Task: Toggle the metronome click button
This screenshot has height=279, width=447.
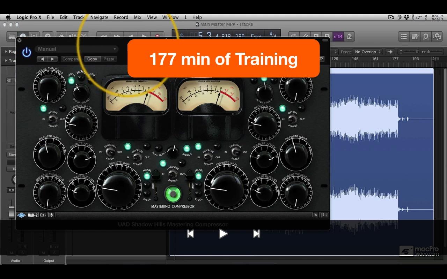Action: (349, 37)
